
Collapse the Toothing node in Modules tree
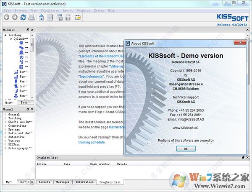point(5,35)
